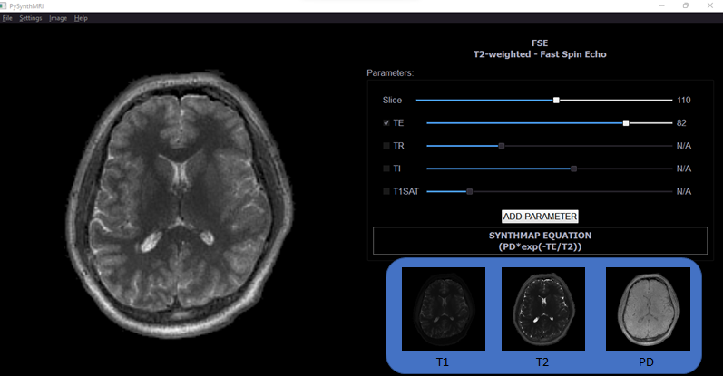Click the ADD PARAMETER button
Image resolution: width=723 pixels, height=376 pixels.
pos(540,217)
